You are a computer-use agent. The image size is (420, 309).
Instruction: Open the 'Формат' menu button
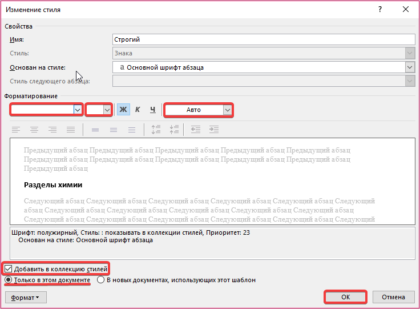click(26, 297)
